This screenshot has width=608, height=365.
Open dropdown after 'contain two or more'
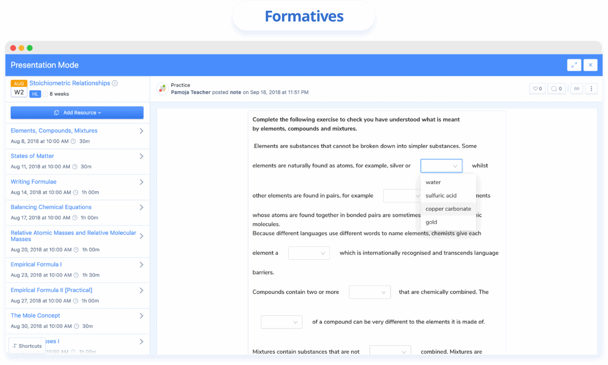click(370, 292)
